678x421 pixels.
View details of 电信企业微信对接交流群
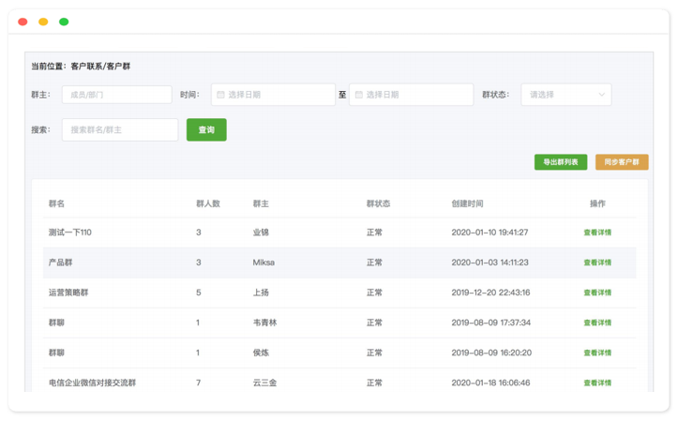(597, 383)
